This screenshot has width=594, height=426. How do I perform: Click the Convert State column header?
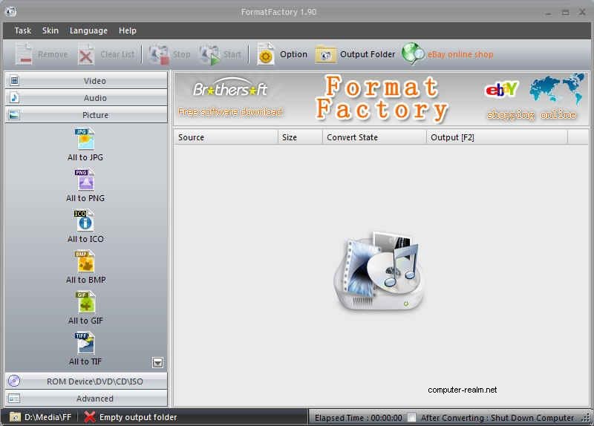coord(375,137)
